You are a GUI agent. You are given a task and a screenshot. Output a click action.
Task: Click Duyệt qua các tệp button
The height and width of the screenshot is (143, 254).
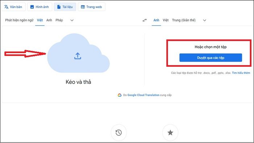coord(210,58)
